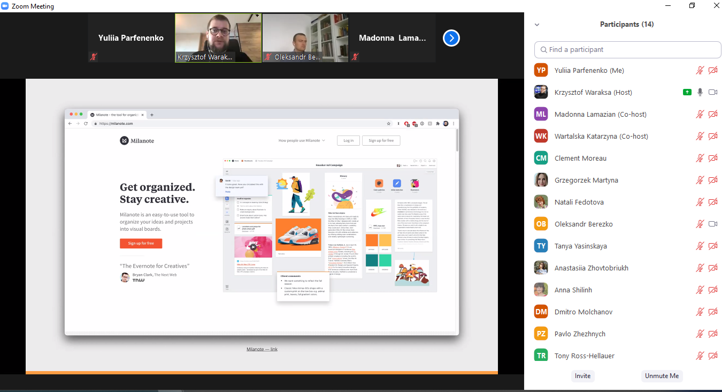Click Oleksandr Berezko's muted microphone icon
Screen dimensions: 722x392
[x=700, y=224]
